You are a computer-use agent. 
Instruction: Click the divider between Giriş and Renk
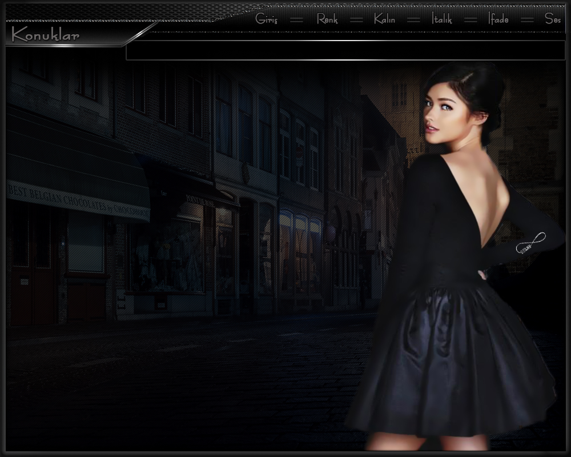click(296, 19)
